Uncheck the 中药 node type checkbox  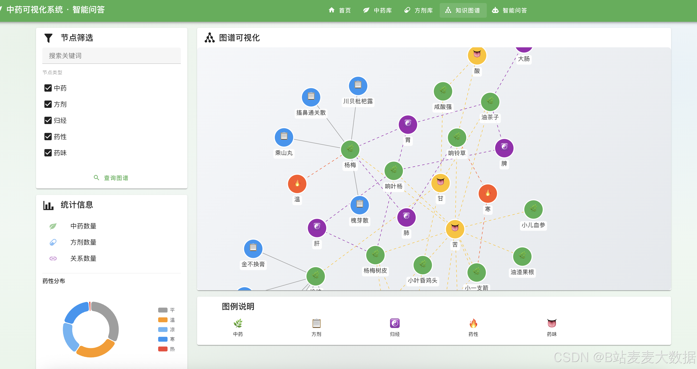(x=48, y=88)
